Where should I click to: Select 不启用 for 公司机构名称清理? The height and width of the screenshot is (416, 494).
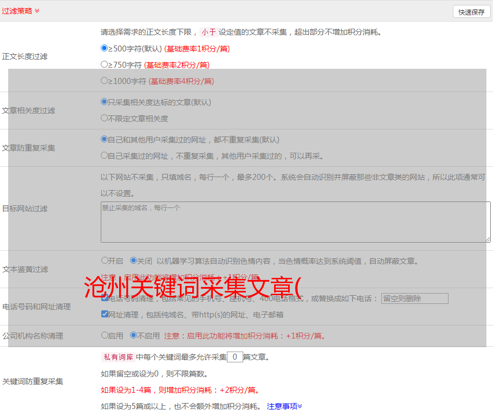tap(133, 335)
